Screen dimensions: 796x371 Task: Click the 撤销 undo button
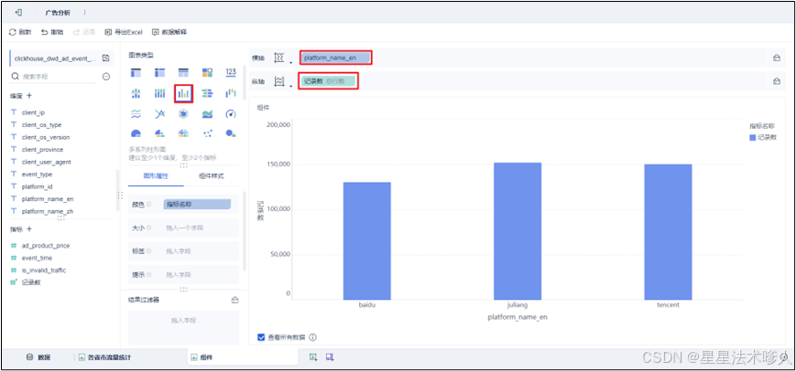(x=52, y=32)
